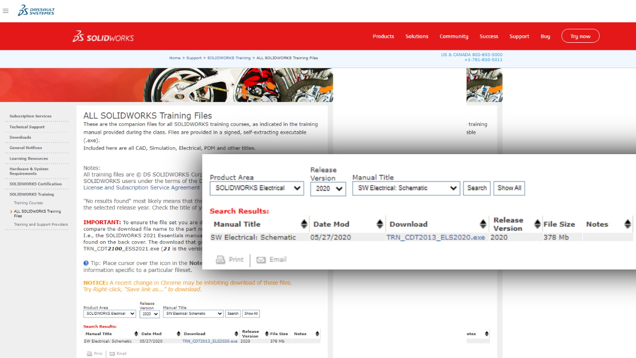Click the Show All button

click(x=509, y=188)
